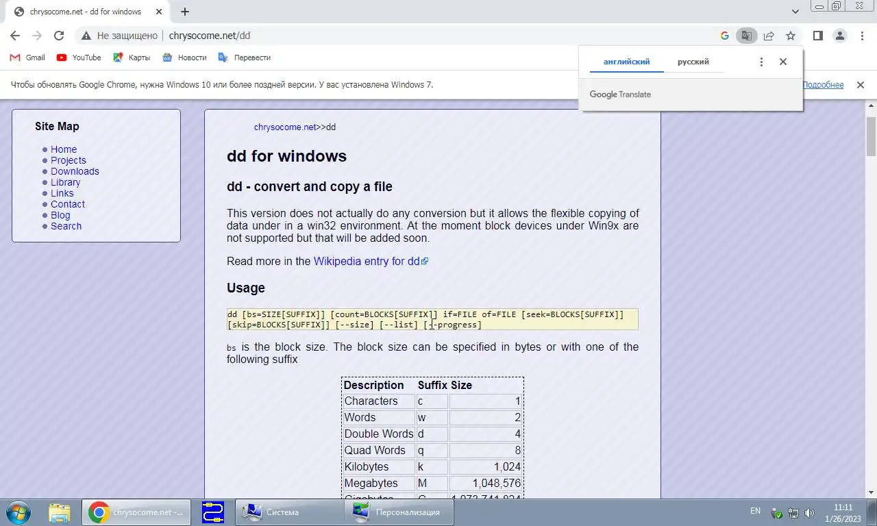Switch translation to английский tab
This screenshot has height=526, width=877.
pos(626,62)
